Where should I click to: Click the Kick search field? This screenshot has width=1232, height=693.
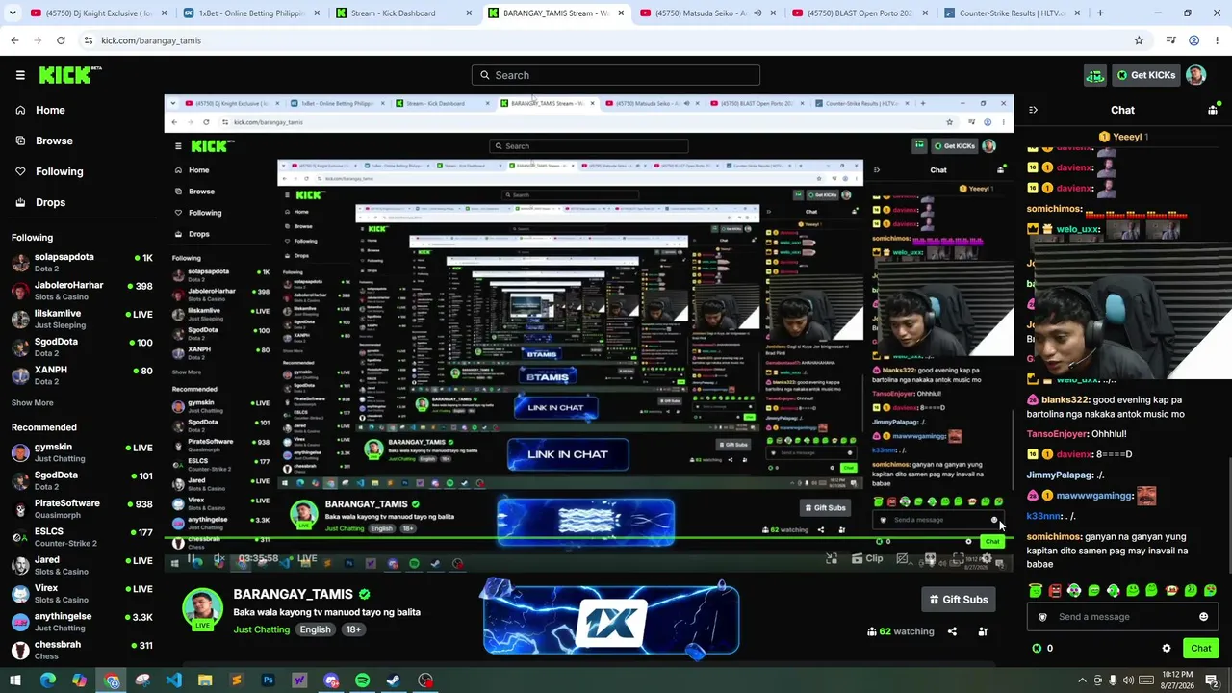point(616,75)
